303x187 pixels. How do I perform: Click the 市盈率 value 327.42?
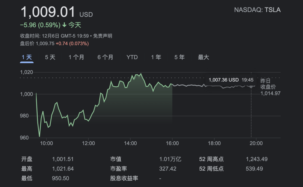(x=168, y=169)
